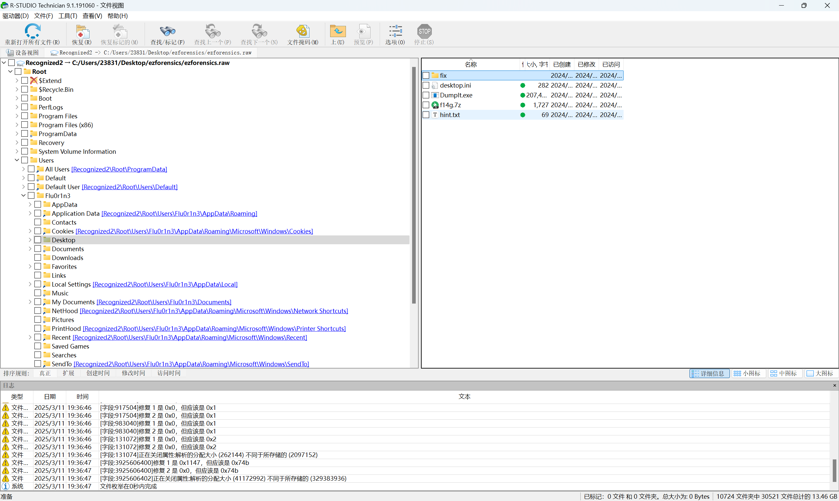Check the hint.txt file checkbox
The image size is (839, 501).
coord(426,115)
